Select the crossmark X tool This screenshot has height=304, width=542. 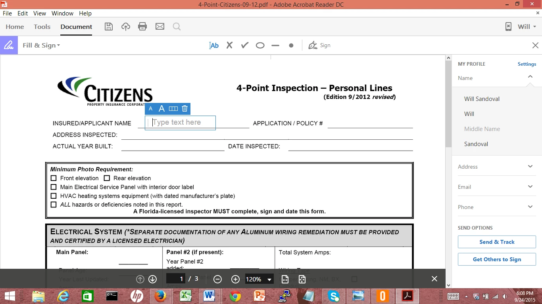[229, 45]
